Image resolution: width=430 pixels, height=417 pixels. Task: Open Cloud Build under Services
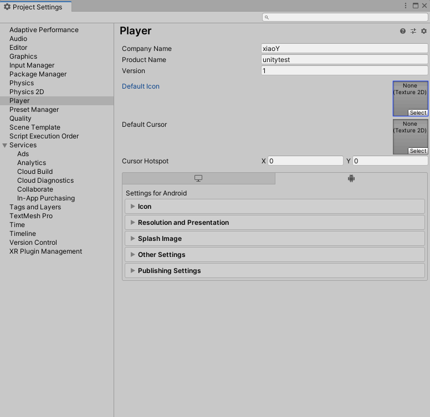click(35, 172)
